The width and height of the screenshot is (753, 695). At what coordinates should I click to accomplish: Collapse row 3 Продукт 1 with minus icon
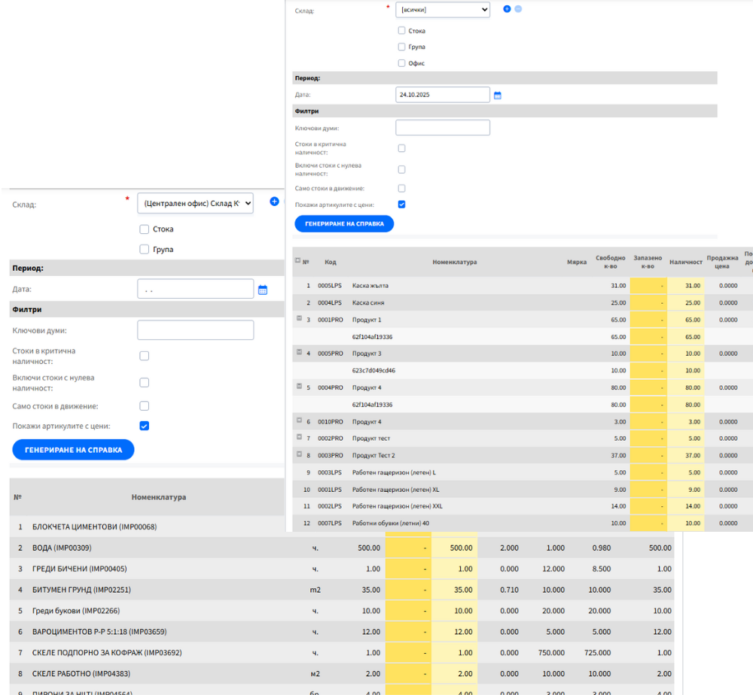tap(299, 319)
